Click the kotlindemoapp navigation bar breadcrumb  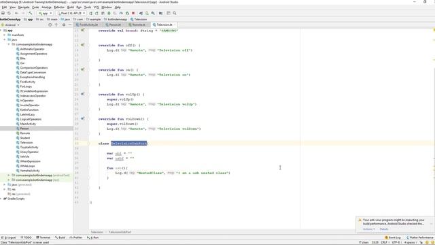tap(116, 20)
